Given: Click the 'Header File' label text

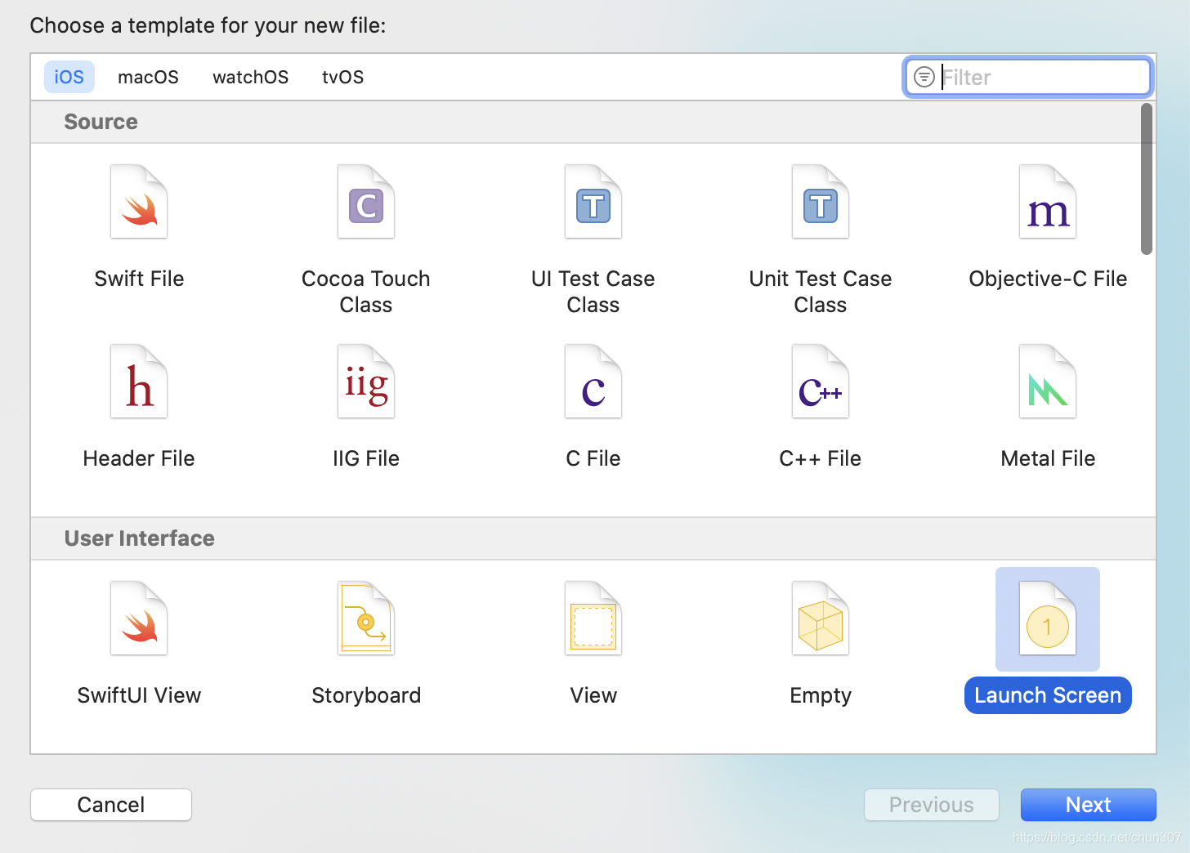Looking at the screenshot, I should [x=139, y=458].
